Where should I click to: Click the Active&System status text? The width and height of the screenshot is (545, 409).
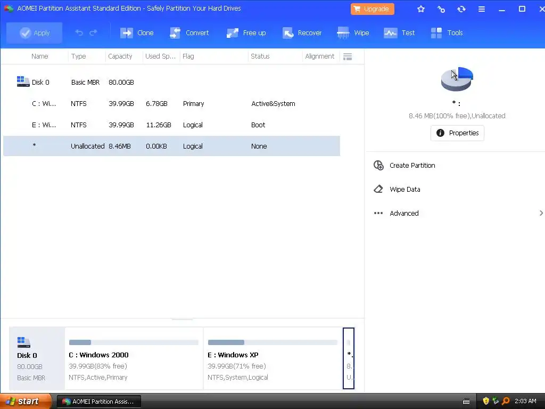273,104
